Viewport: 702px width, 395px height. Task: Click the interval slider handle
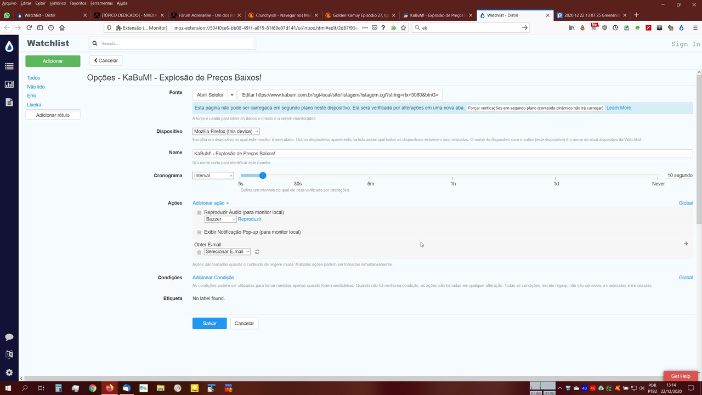coord(263,176)
